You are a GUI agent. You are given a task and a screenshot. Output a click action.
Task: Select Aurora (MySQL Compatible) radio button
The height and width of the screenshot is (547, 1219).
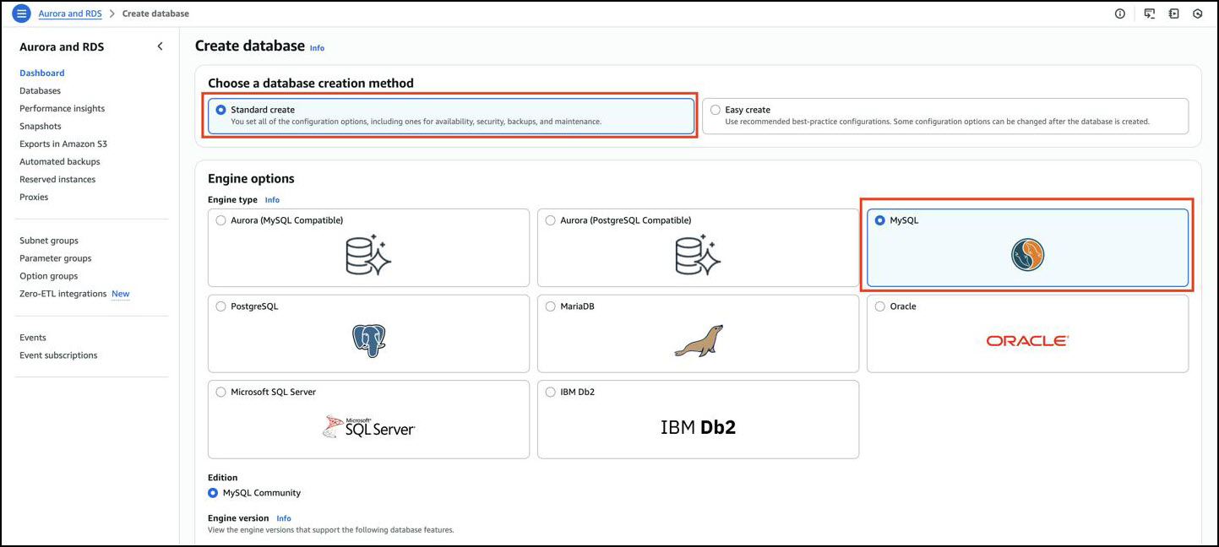coord(221,220)
